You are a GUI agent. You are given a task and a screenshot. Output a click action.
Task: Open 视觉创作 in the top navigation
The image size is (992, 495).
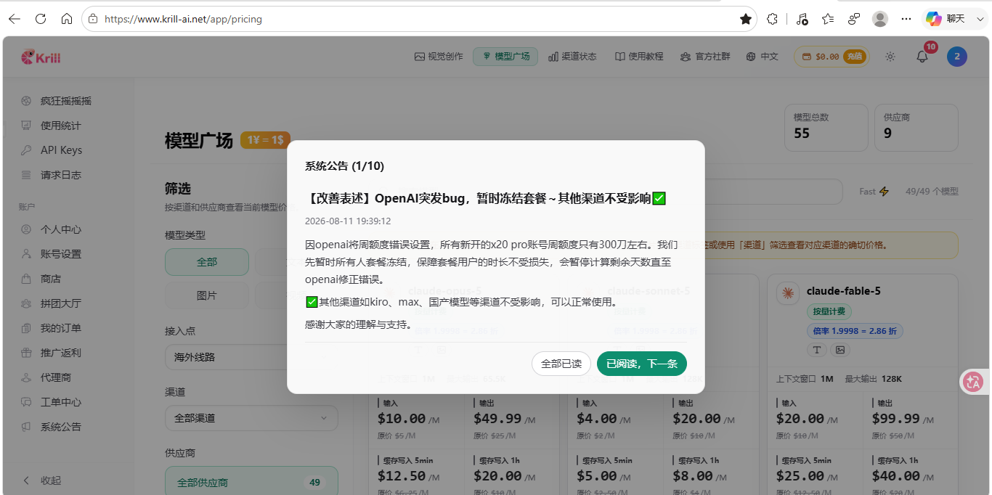439,57
